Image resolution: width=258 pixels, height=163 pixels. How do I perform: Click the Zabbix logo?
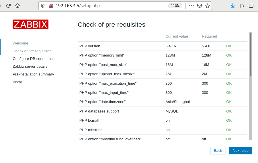tap(30, 24)
